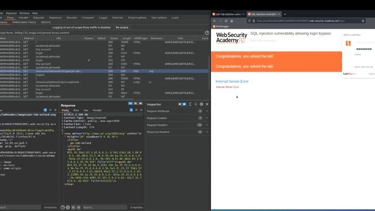
Task: Bookmark this page with the star icon
Action: tap(363, 21)
